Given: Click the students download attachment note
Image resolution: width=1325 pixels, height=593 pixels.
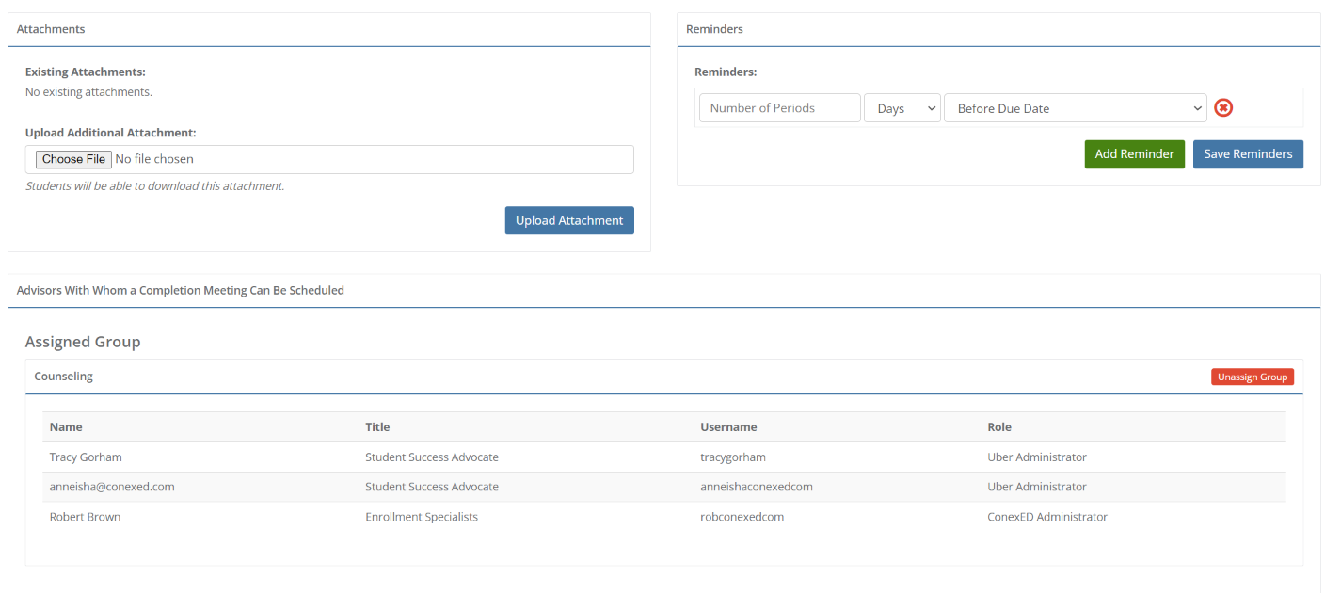Looking at the screenshot, I should pos(155,186).
